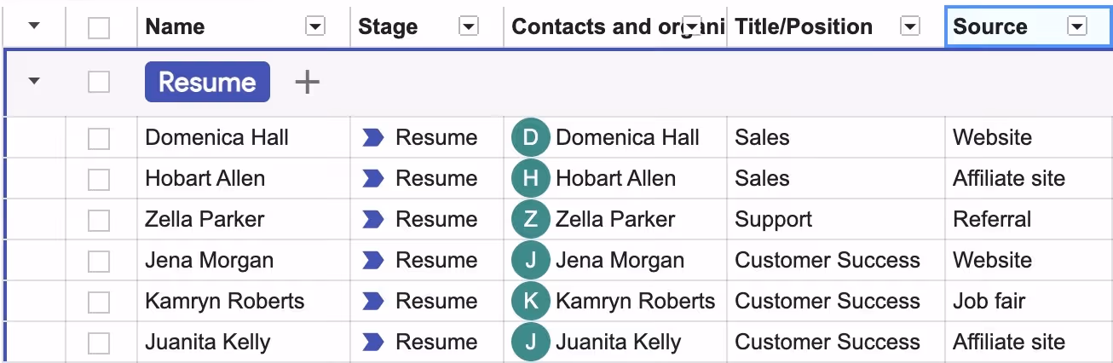The image size is (1113, 363).
Task: Click the stage arrow icon in Jena Morgan's row
Action: click(x=372, y=260)
